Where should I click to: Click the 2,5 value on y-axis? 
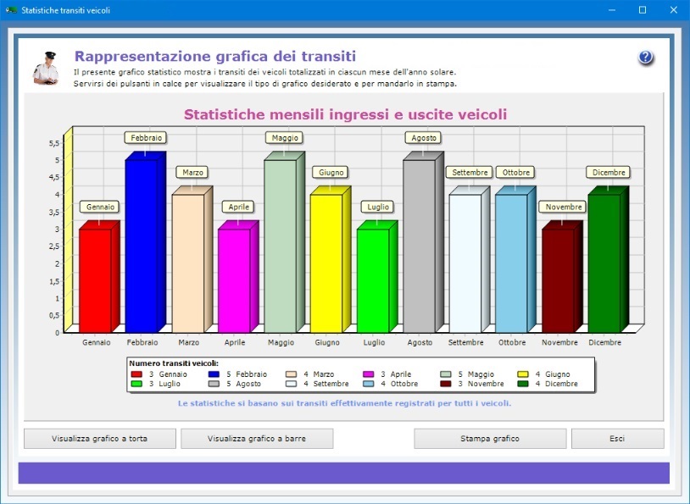pyautogui.click(x=54, y=246)
